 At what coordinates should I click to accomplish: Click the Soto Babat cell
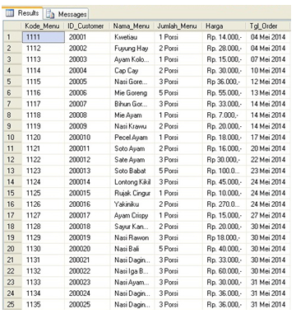tap(132, 171)
